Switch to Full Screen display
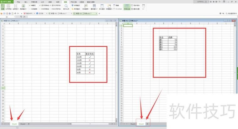The height and width of the screenshot is (129, 238). pos(15,7)
